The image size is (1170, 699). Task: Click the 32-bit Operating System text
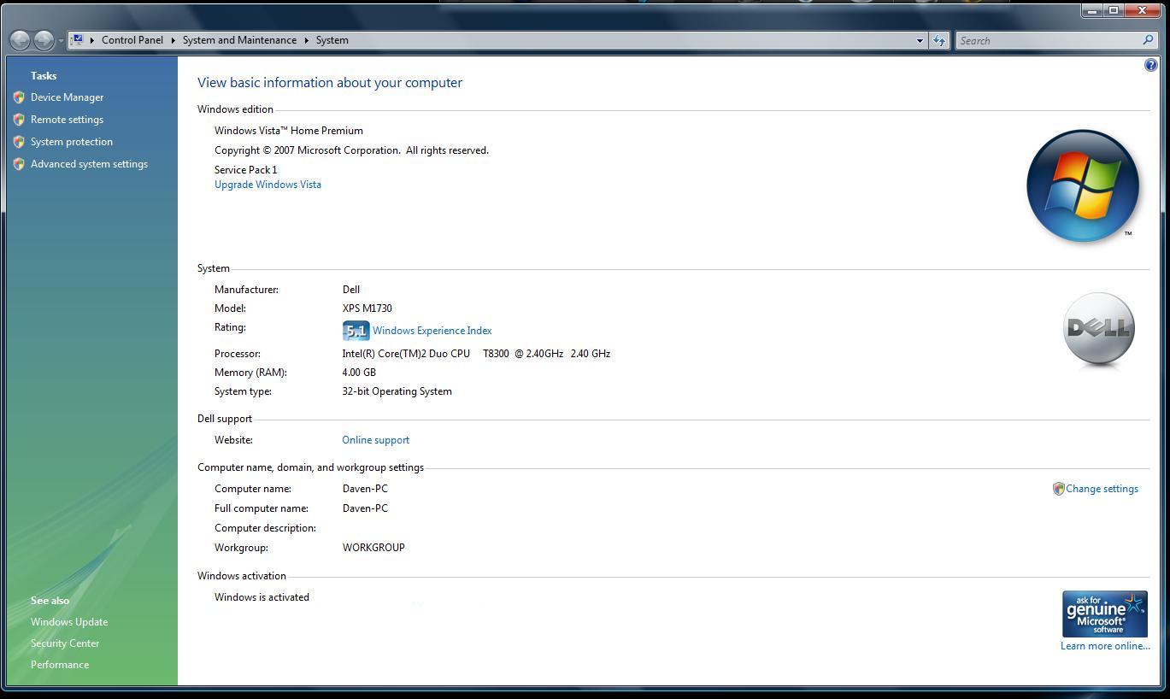point(397,391)
